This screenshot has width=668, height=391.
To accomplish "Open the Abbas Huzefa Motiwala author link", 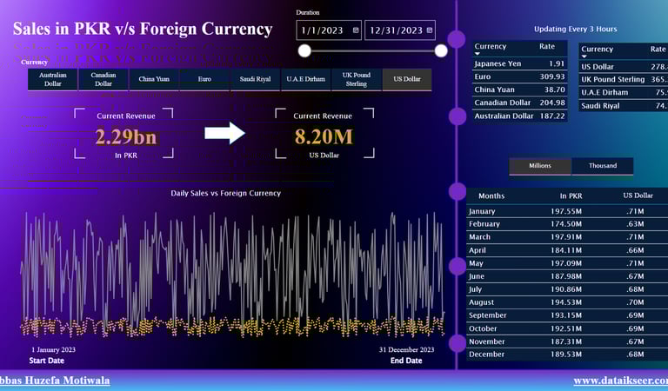I will (x=54, y=381).
